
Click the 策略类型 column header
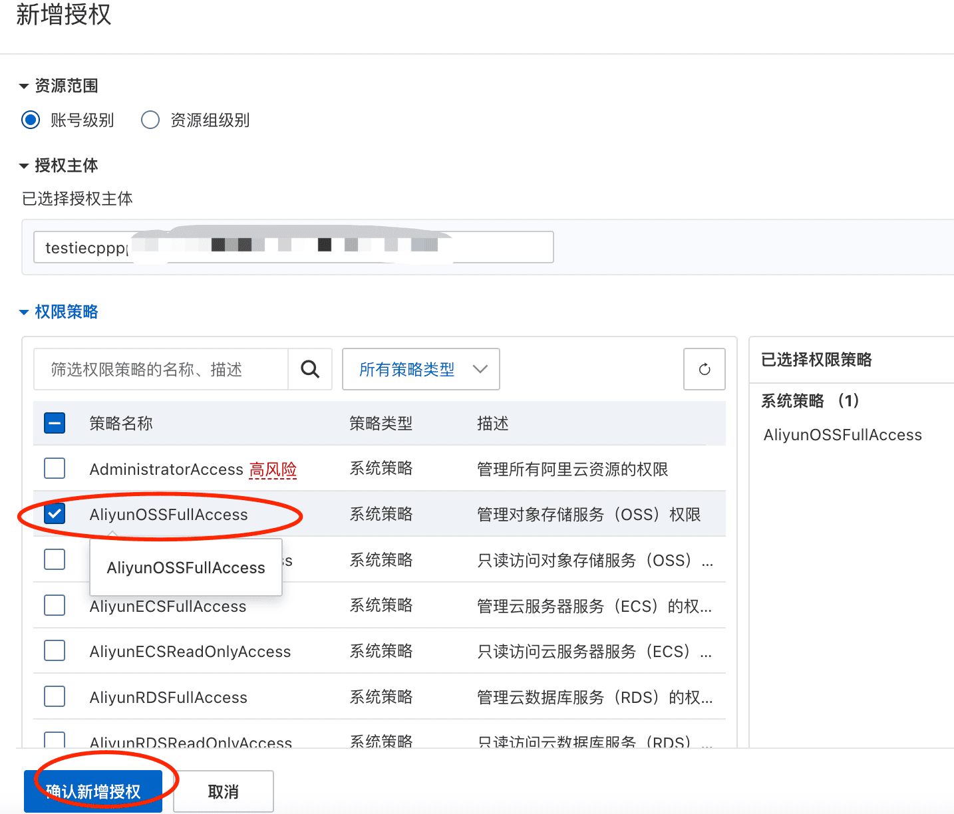pos(381,424)
